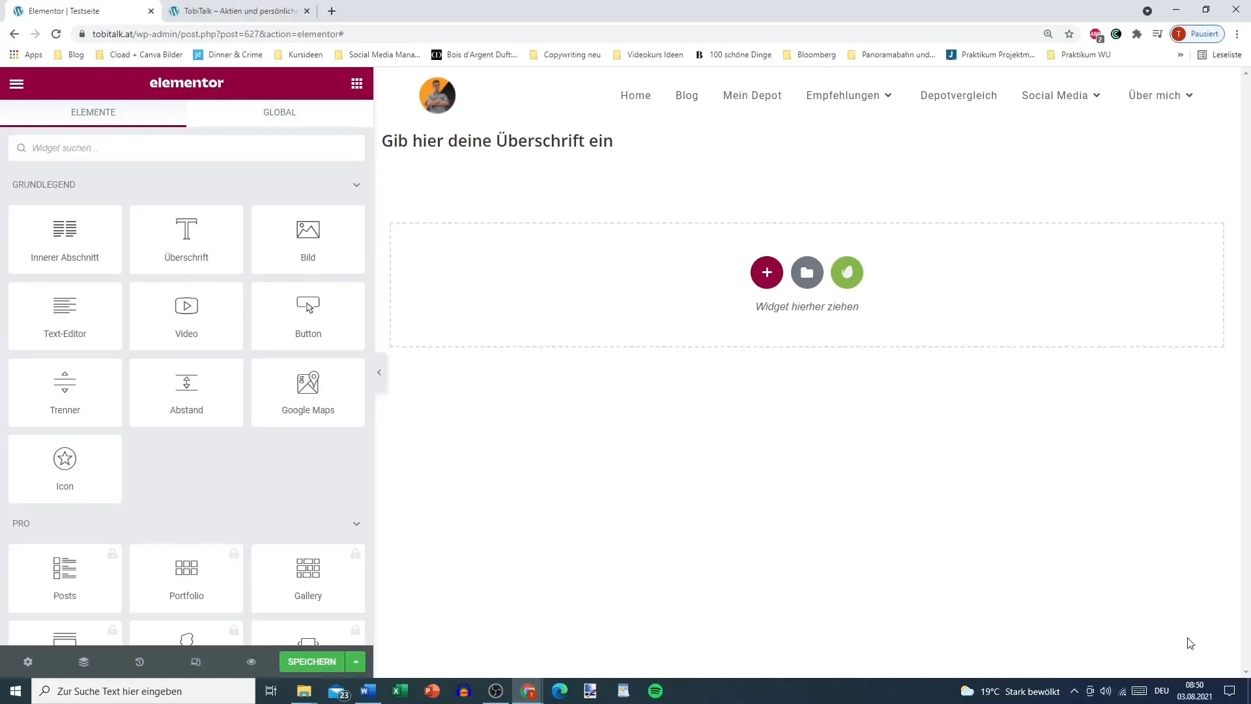Screen dimensions: 1251x704
Task: Select the locked Portfolio widget
Action: point(186,578)
